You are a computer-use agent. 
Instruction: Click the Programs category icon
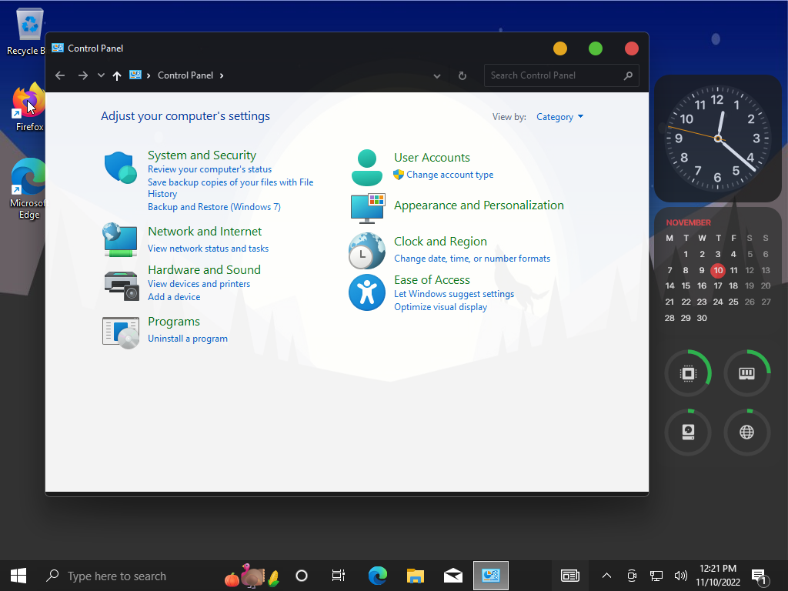(121, 332)
